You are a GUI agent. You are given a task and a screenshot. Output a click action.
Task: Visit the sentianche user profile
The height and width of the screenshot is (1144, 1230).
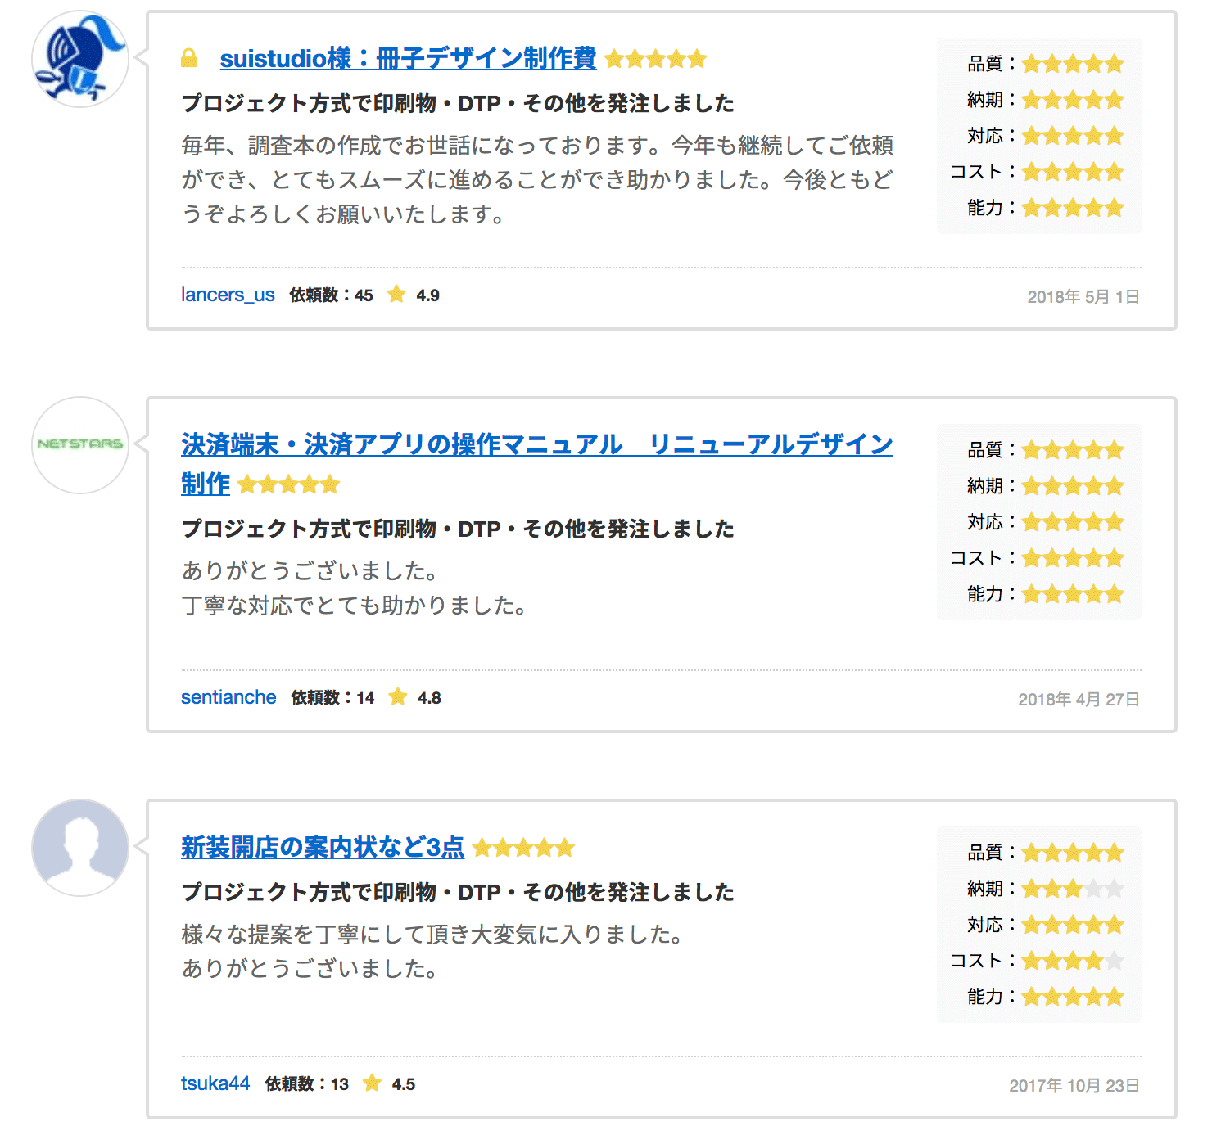click(x=228, y=697)
